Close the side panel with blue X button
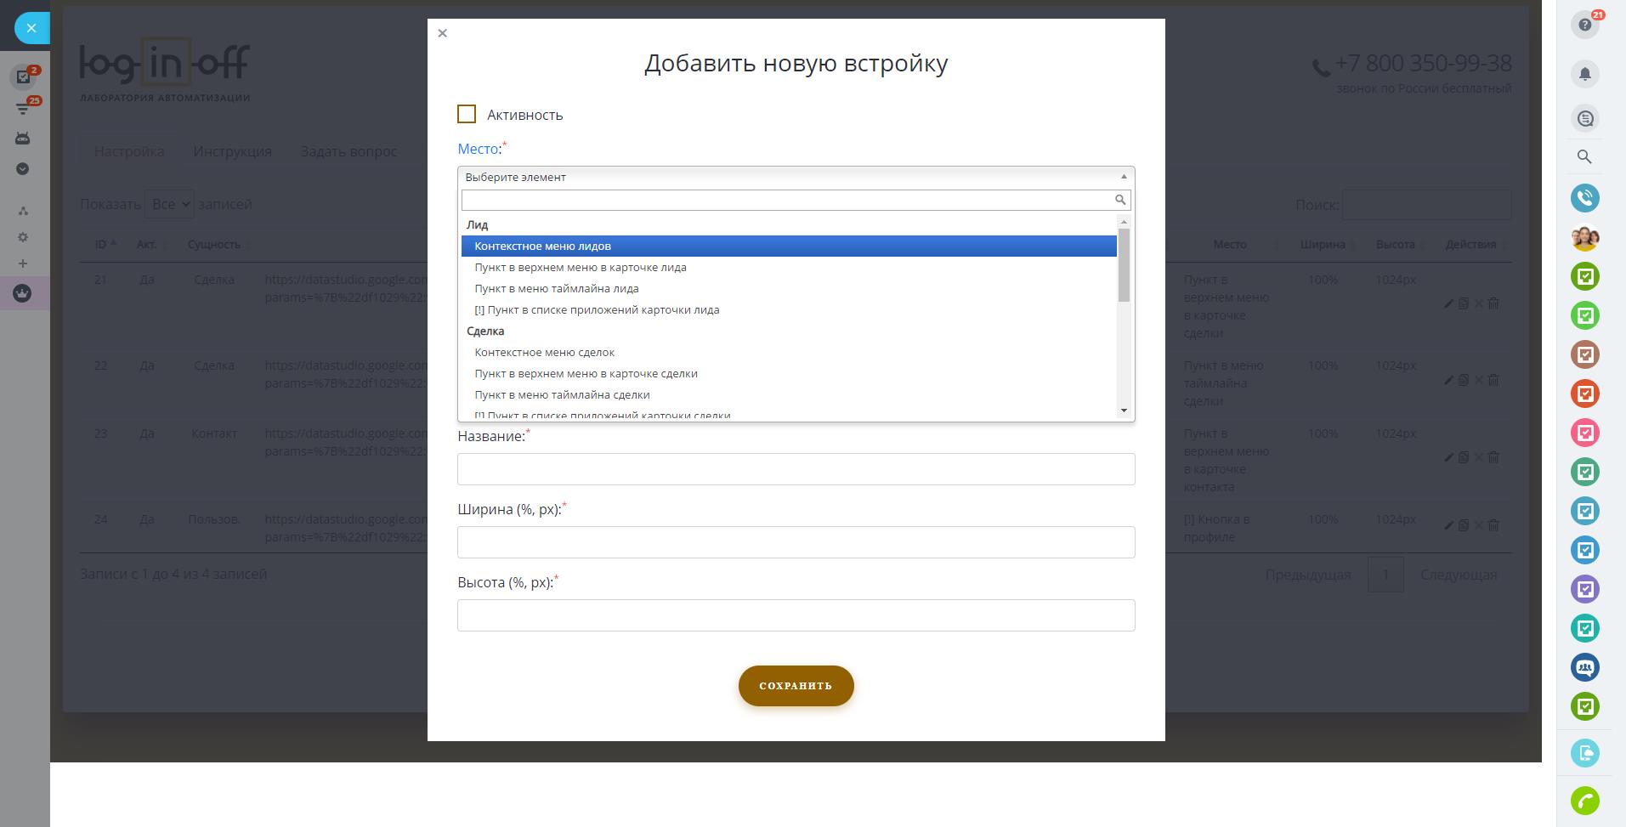The image size is (1626, 827). [x=31, y=28]
